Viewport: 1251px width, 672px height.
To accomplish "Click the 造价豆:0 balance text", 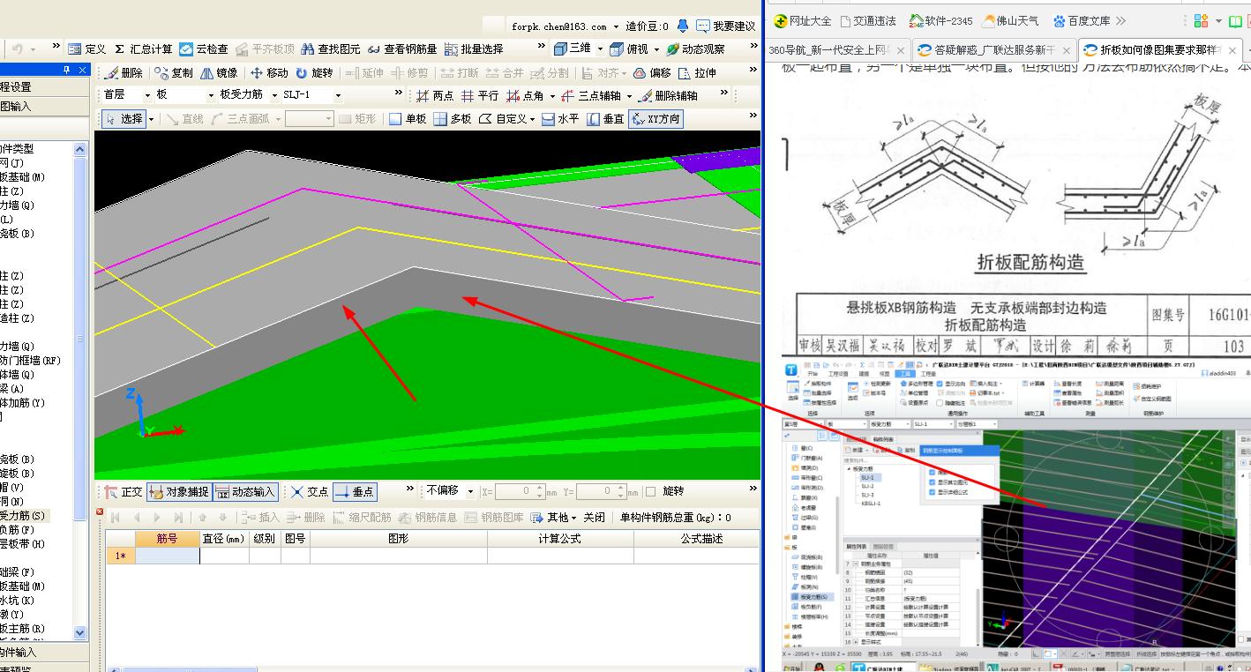I will click(x=647, y=26).
